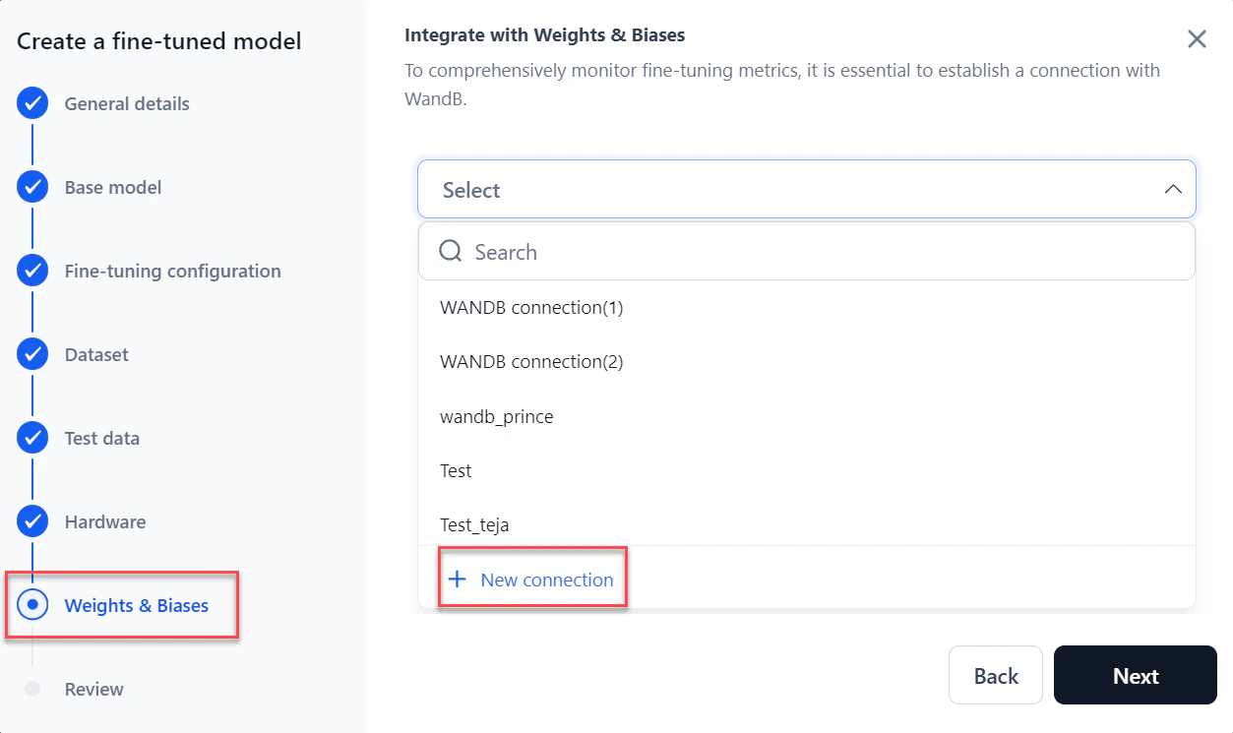Close the fine-tuned model dialog

[x=1197, y=38]
